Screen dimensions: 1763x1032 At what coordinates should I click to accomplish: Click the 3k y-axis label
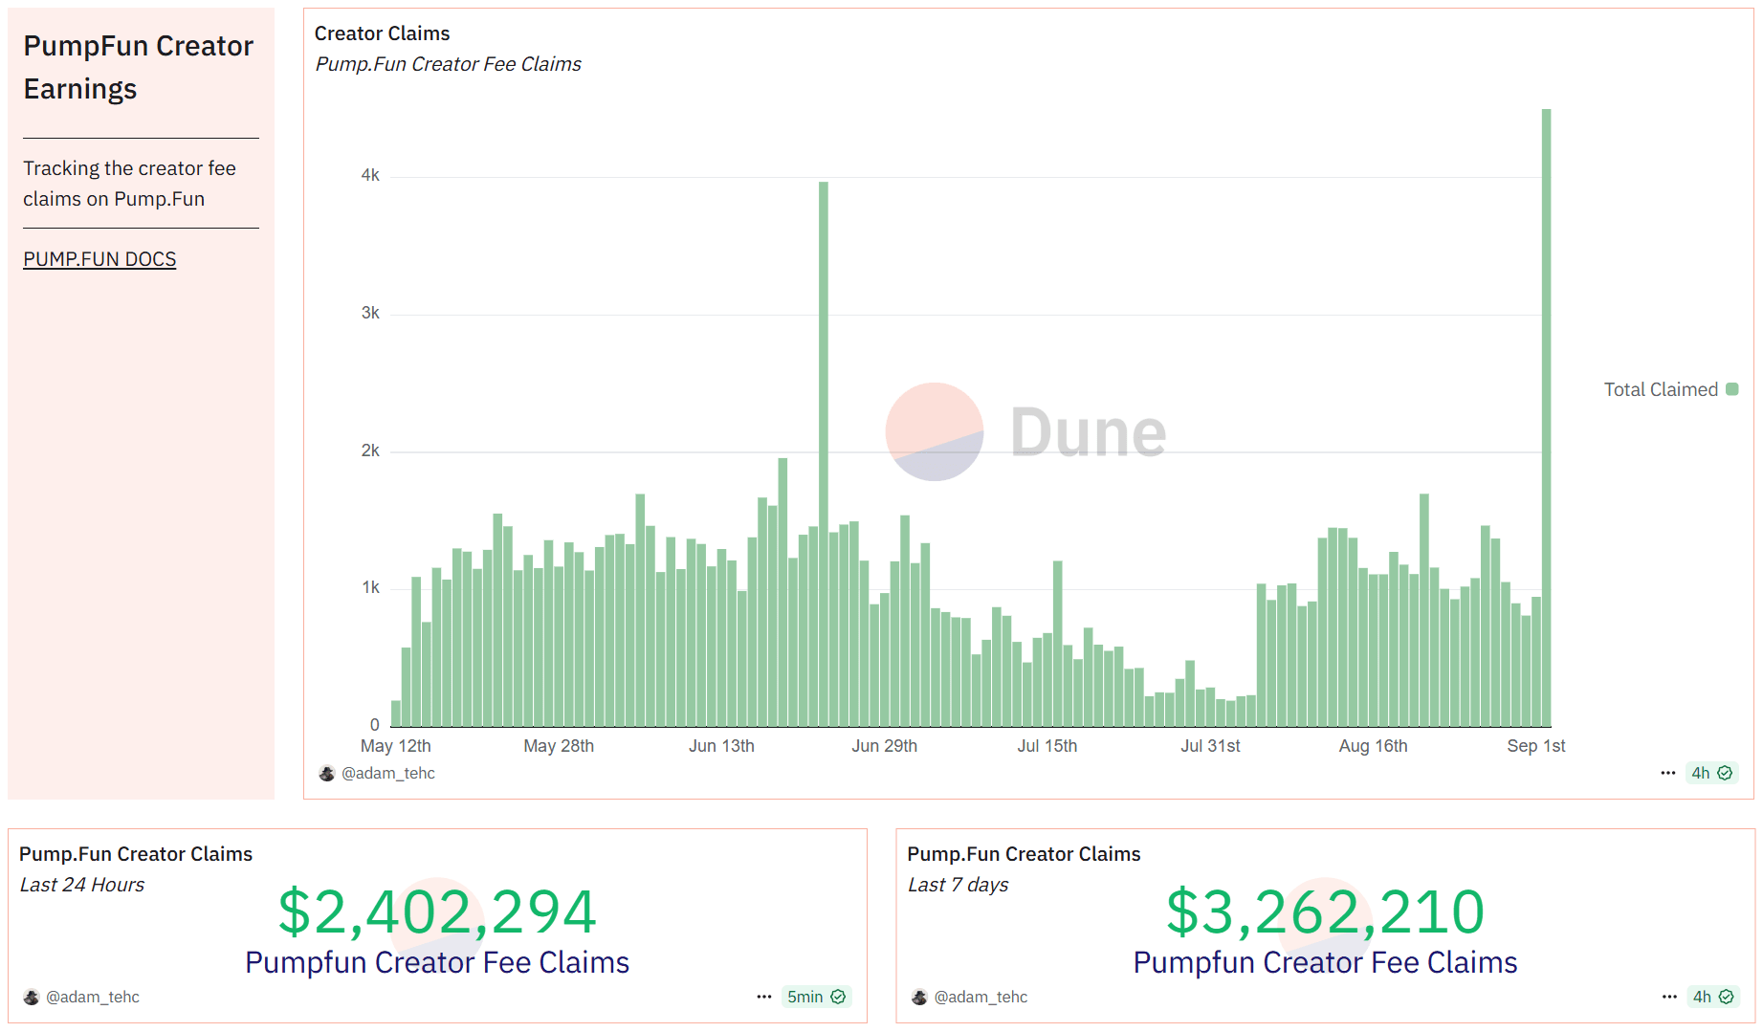click(x=370, y=313)
